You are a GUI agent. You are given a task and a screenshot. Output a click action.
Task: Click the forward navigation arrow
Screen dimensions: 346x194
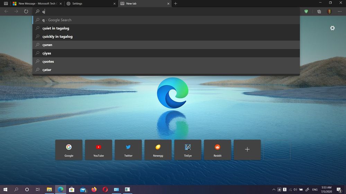point(16,11)
